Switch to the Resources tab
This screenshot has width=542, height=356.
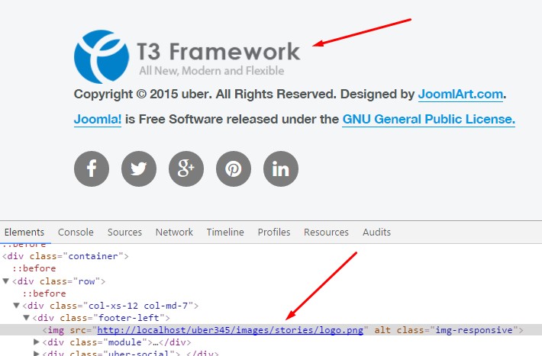326,232
